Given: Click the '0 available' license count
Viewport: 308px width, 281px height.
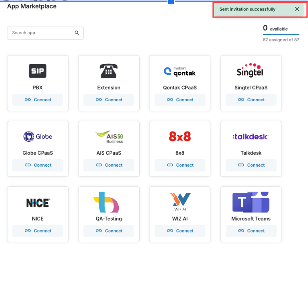Looking at the screenshot, I should tap(275, 28).
